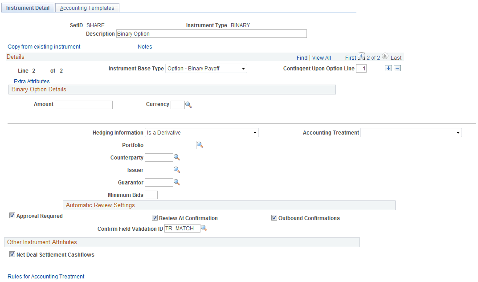Screen dimensions: 478x282
Task: Switch to the Accounting Templates tab
Action: point(87,8)
